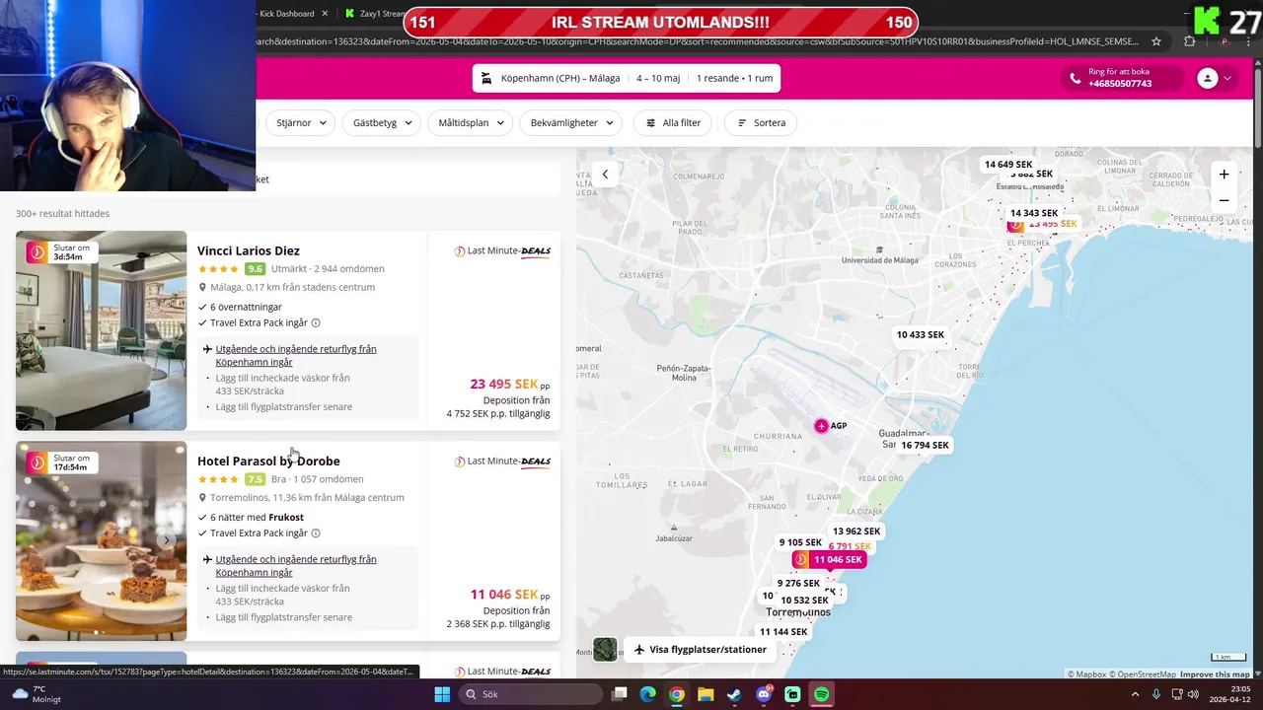The width and height of the screenshot is (1263, 710).
Task: Click the 23 495 SEK price for Vincci
Action: click(504, 385)
